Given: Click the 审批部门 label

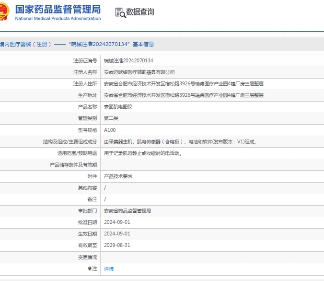Looking at the screenshot, I should 87,211.
